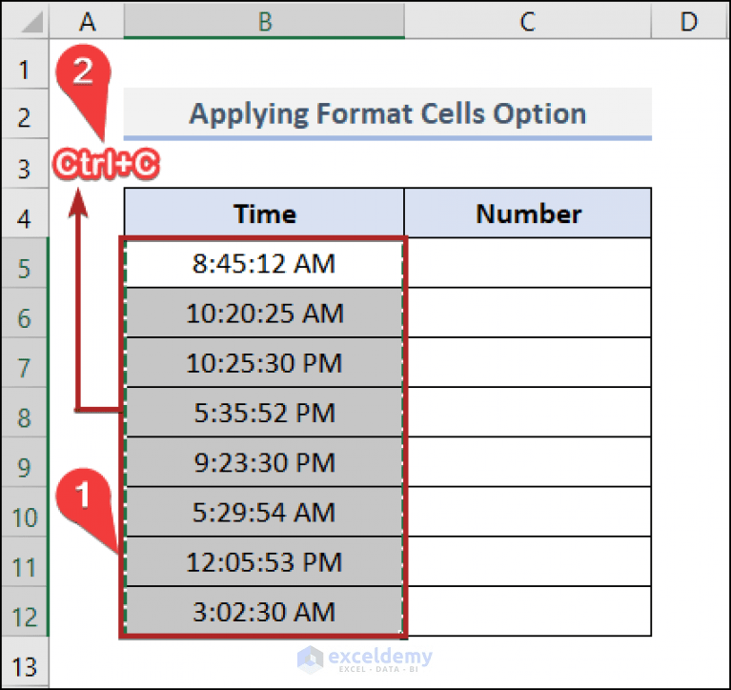Select row 2 header
The width and height of the screenshot is (731, 690).
coord(25,114)
